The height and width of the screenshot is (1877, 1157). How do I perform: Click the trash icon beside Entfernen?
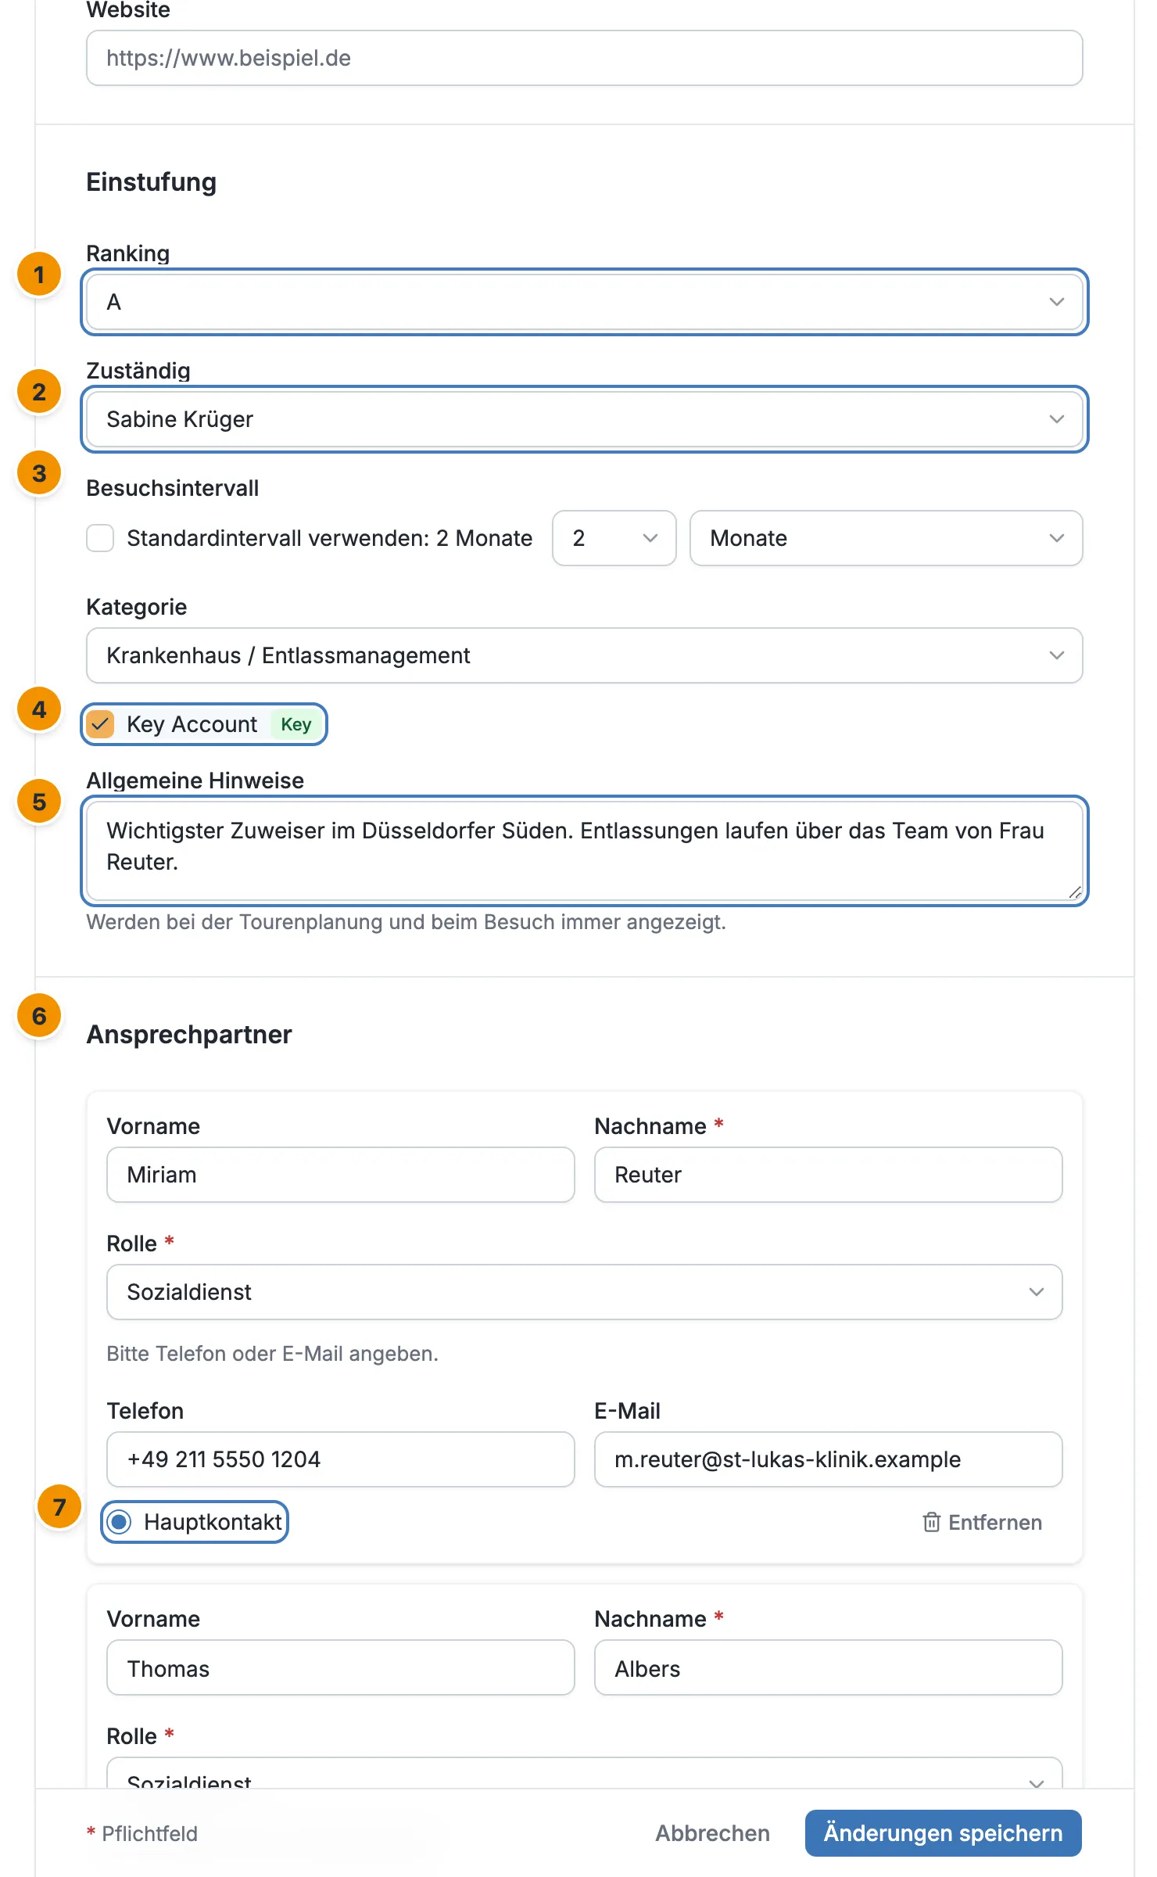[931, 1522]
